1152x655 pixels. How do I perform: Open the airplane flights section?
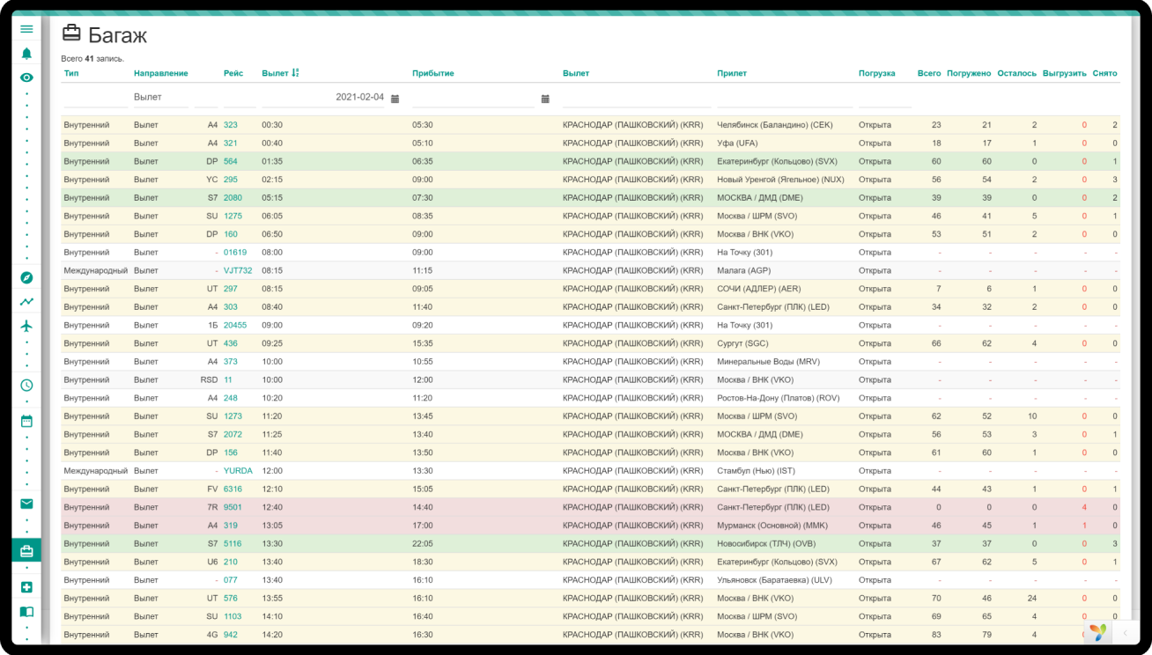pyautogui.click(x=26, y=326)
